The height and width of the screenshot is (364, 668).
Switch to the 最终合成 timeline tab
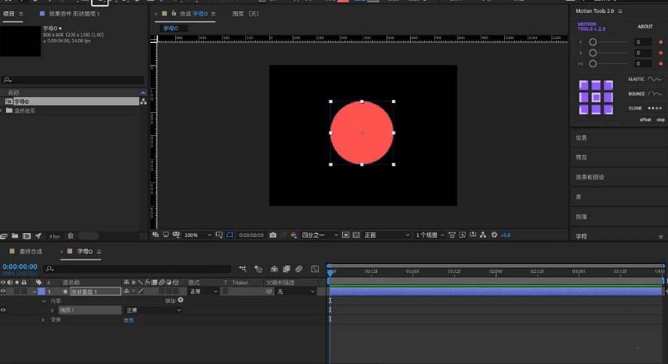pos(31,251)
